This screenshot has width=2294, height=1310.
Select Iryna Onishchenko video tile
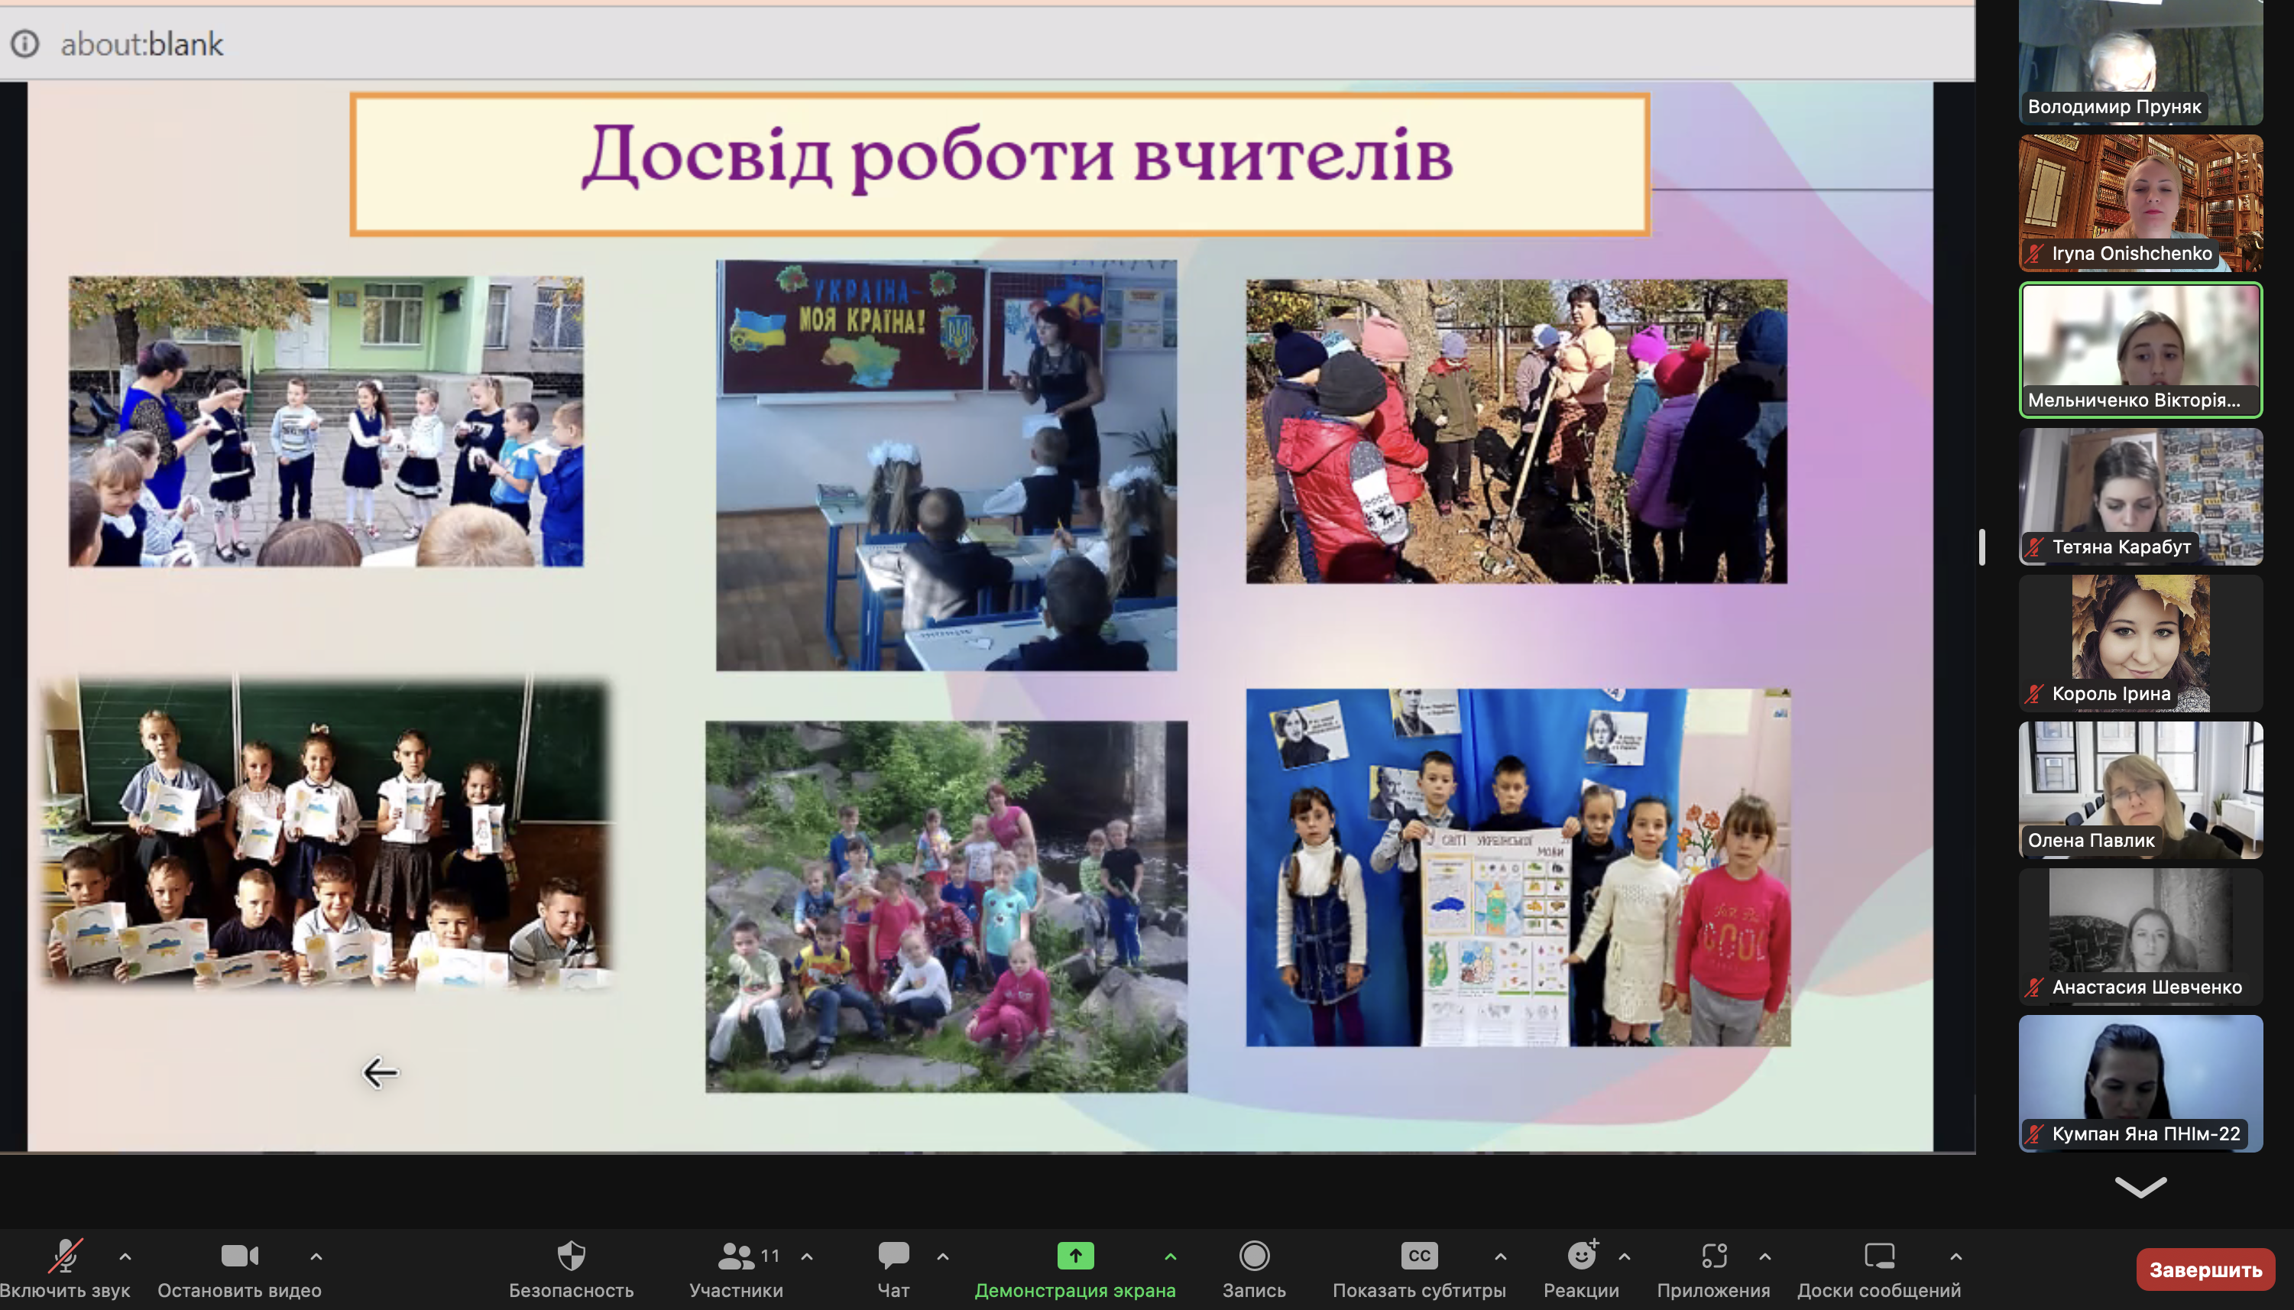click(x=2140, y=203)
